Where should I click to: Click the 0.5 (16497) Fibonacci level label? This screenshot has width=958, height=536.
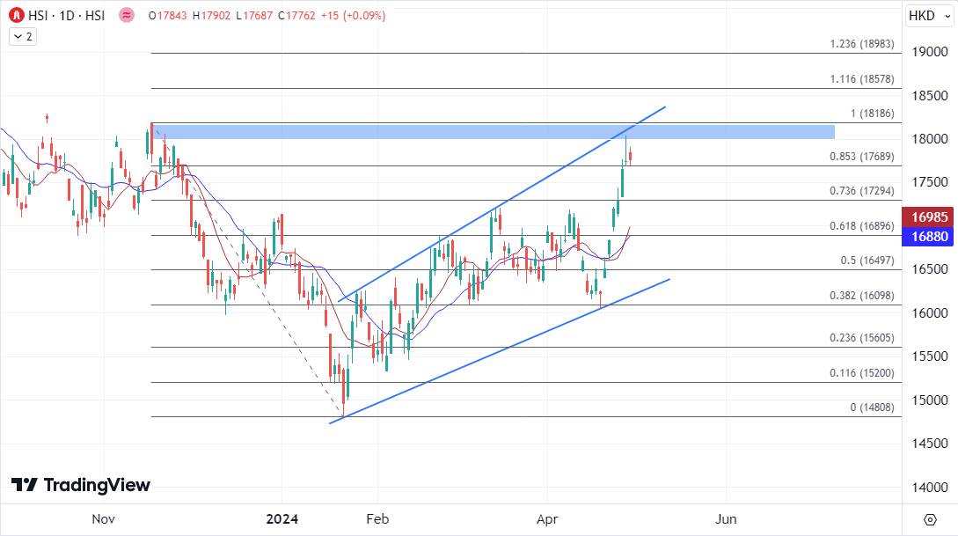tap(867, 261)
